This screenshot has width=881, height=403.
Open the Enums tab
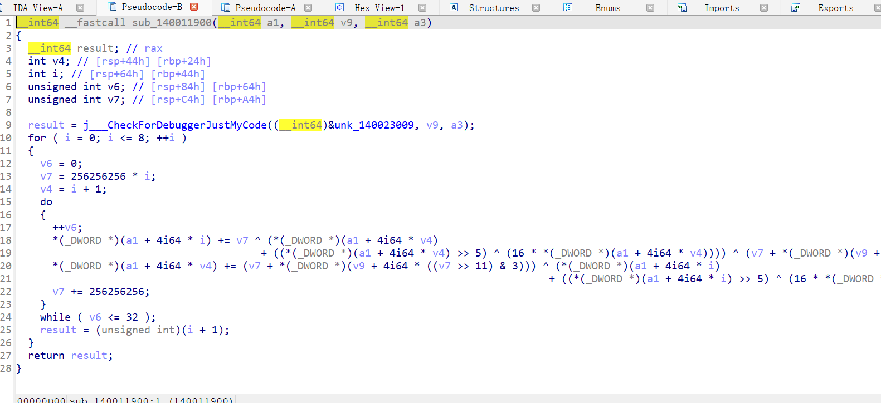pyautogui.click(x=608, y=8)
